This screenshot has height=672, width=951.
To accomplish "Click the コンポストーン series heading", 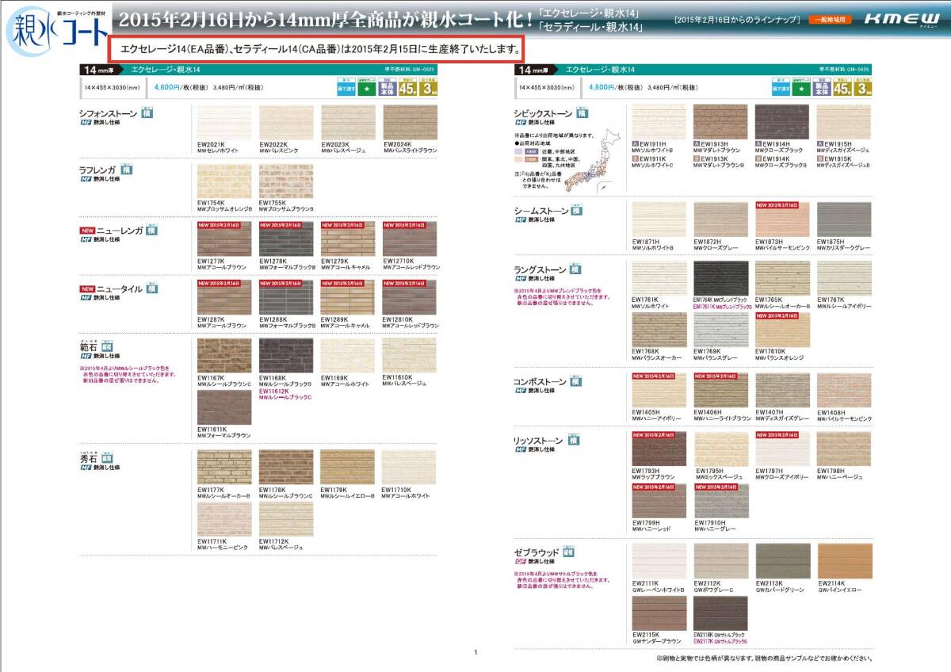I will coord(540,382).
